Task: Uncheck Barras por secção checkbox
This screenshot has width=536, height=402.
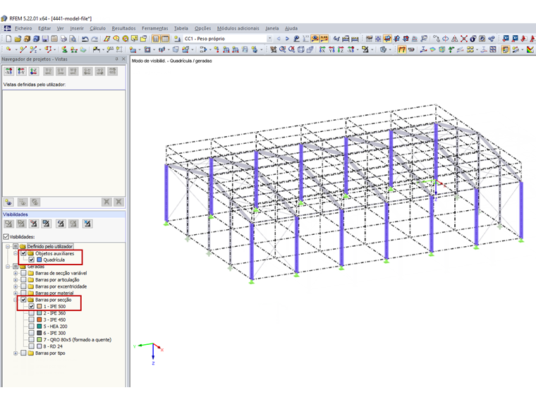Action: coord(23,300)
